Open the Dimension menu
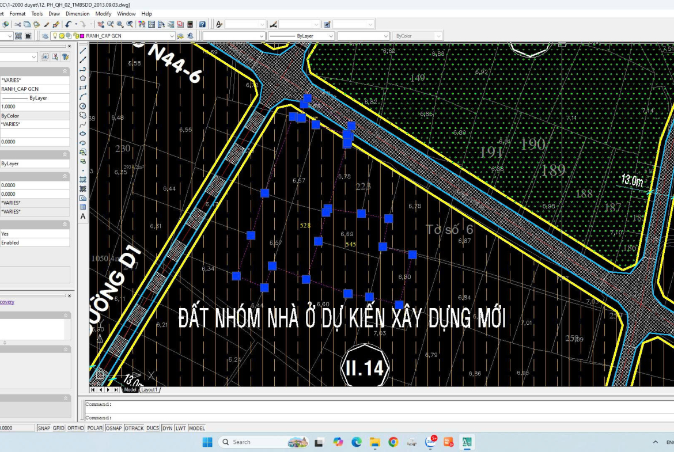 77,13
